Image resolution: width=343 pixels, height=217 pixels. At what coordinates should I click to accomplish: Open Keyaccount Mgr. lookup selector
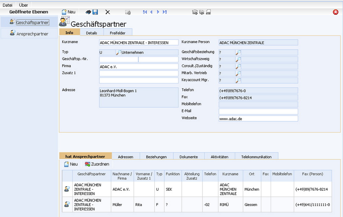tap(238, 80)
